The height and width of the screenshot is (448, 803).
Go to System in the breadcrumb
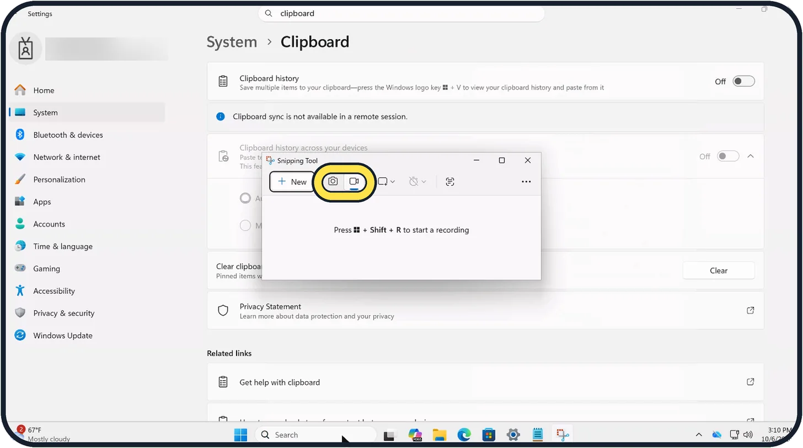[232, 42]
